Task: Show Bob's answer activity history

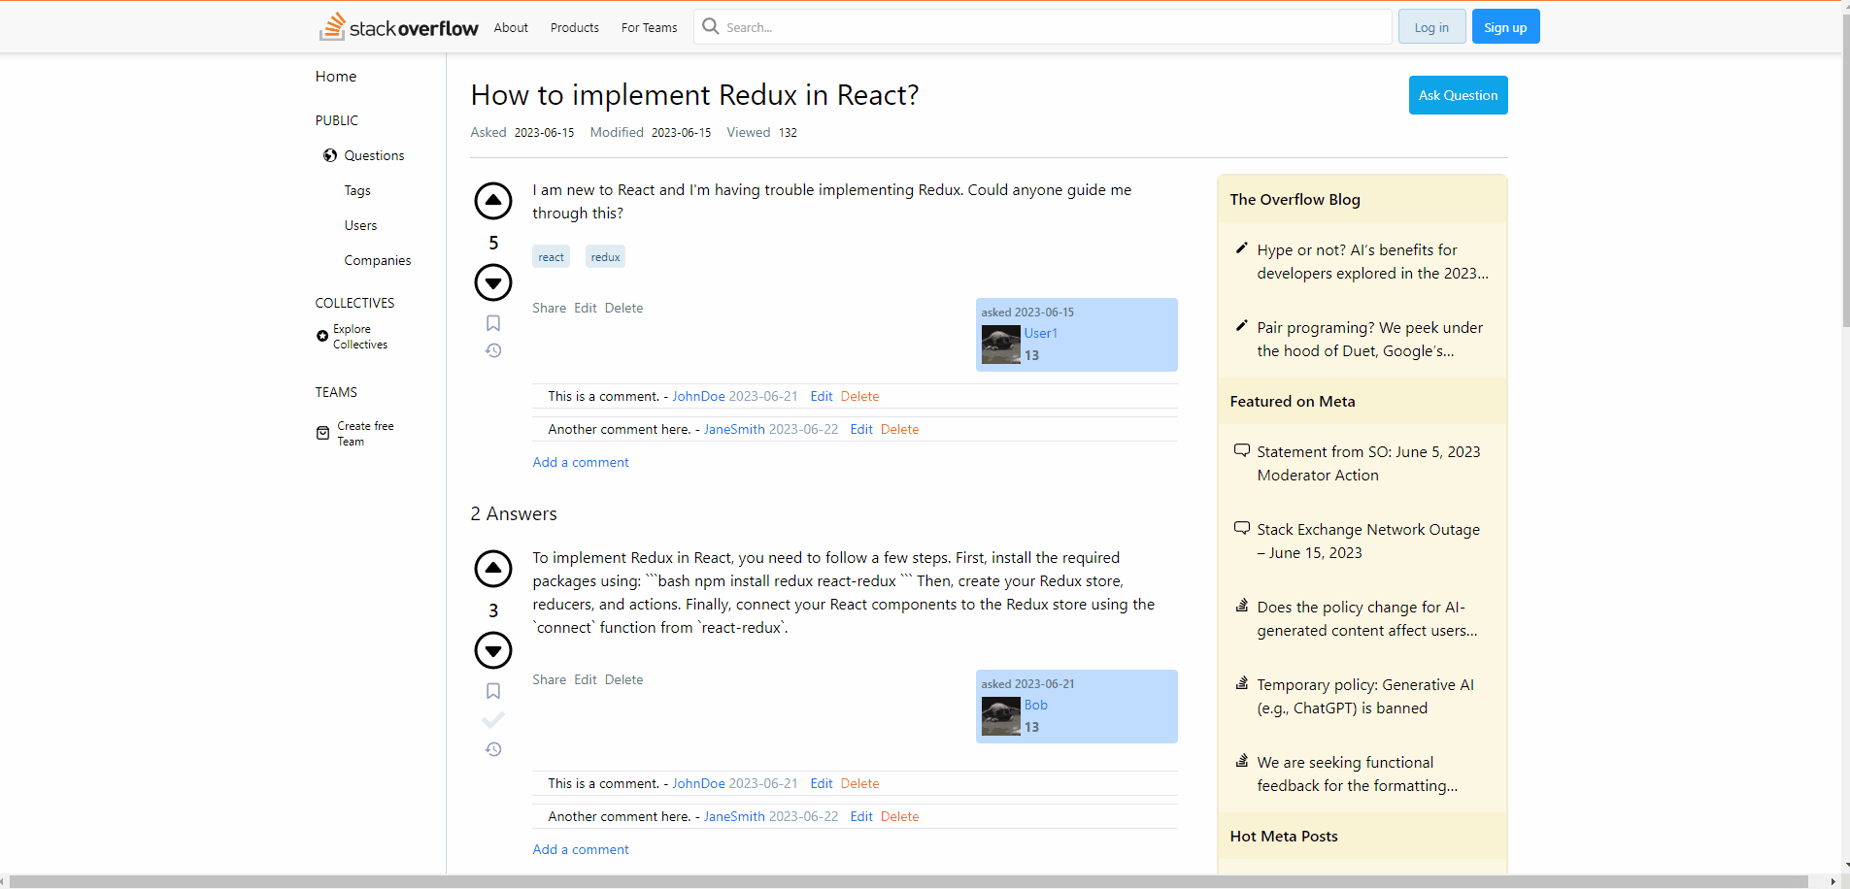Action: coord(493,749)
